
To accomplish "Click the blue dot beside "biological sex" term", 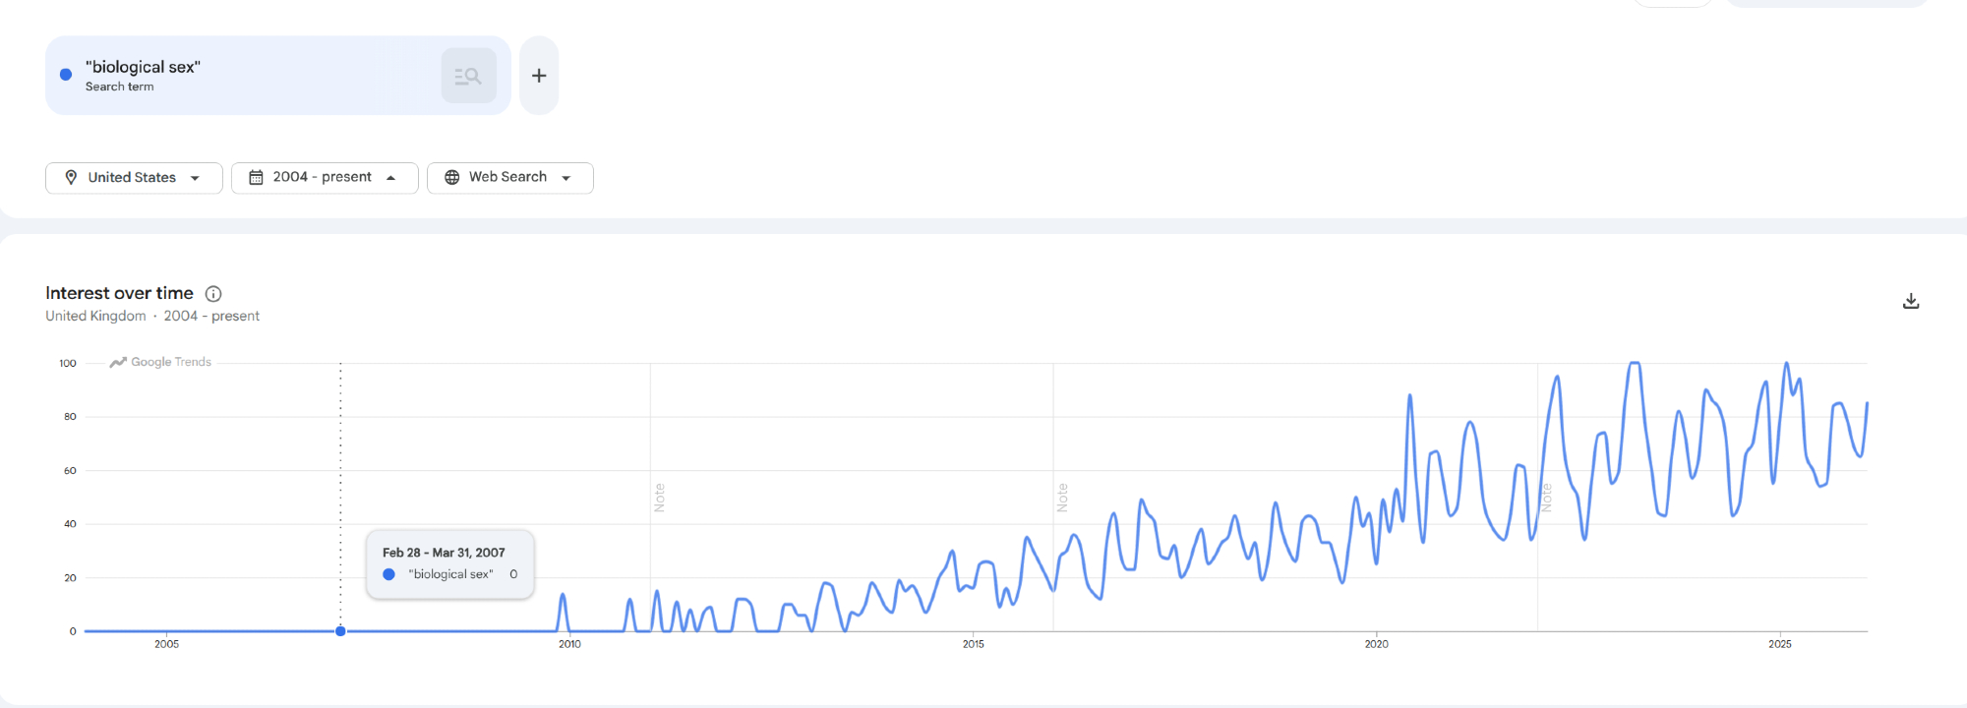I will (x=66, y=75).
